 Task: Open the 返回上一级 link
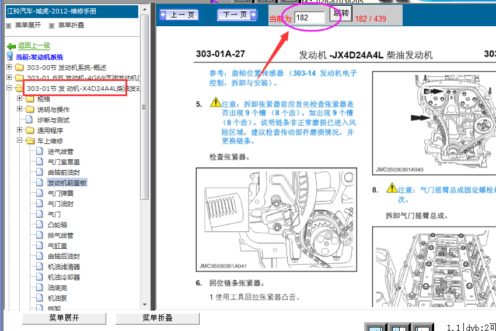(34, 45)
